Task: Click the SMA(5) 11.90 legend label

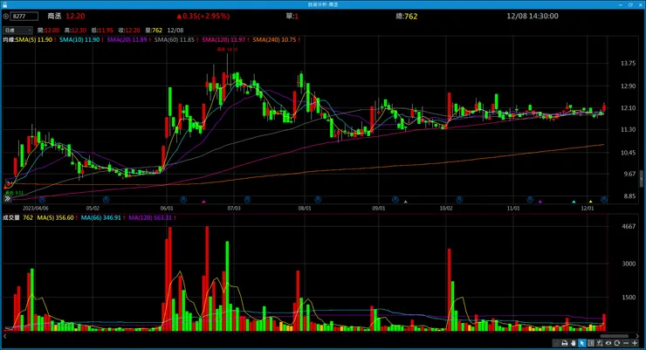Action: 34,40
